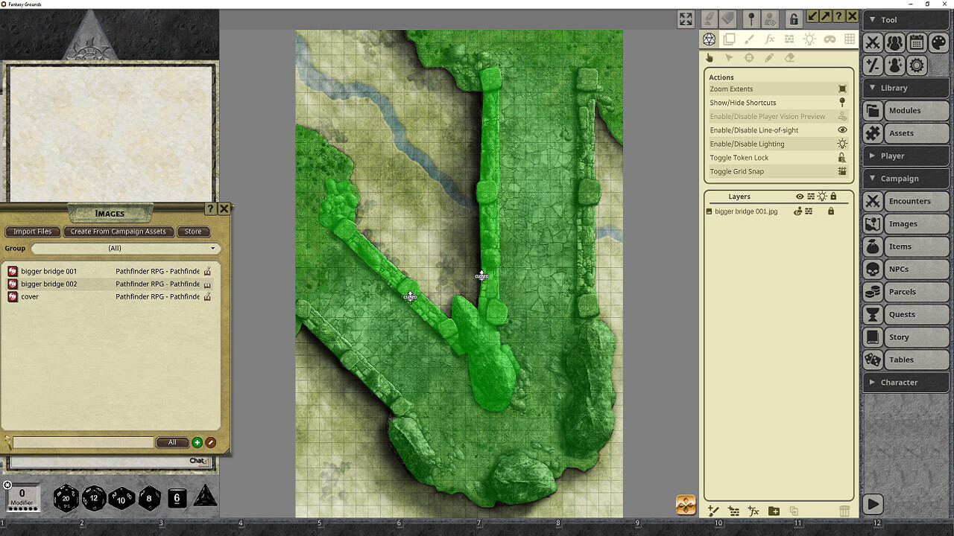This screenshot has width=954, height=536.
Task: Click the add new drawing layer icon
Action: pos(713,511)
